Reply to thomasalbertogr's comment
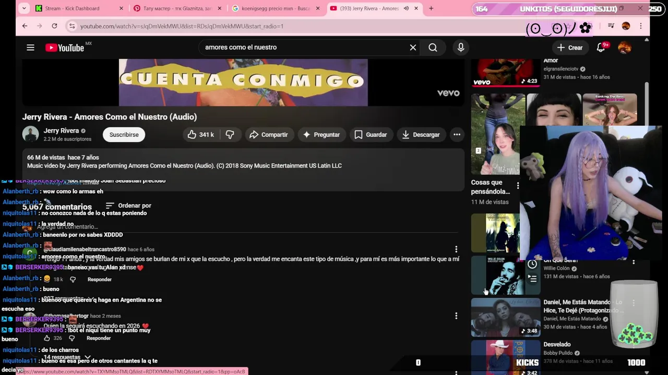Viewport: 668px width, 375px height. coord(98,338)
